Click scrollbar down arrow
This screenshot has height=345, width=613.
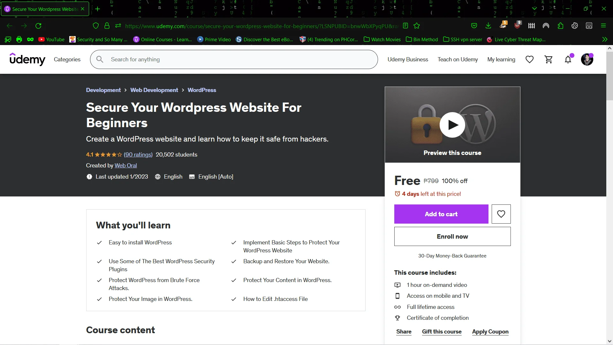609,341
